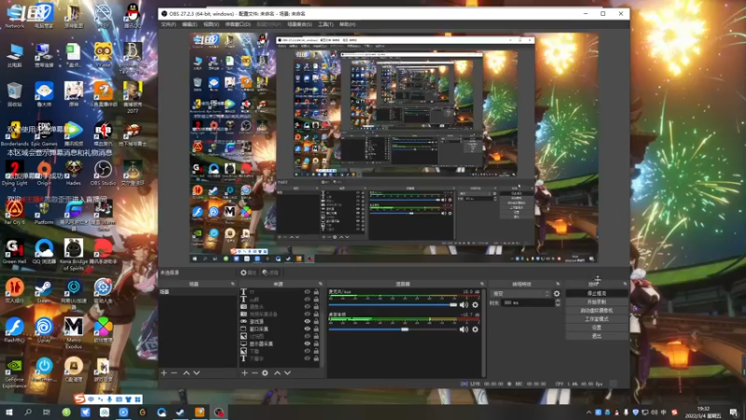Expand hidden system tray icons chevron
The width and height of the screenshot is (746, 420).
pyautogui.click(x=588, y=413)
